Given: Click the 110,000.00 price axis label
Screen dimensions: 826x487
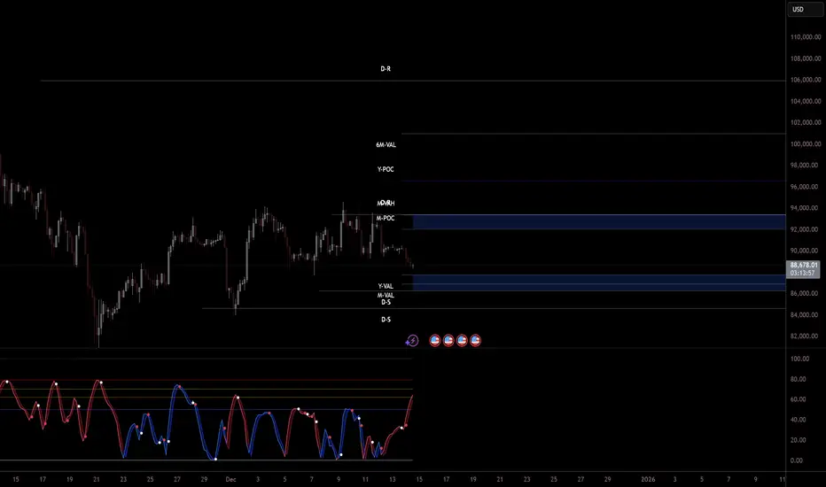Looking at the screenshot, I should (x=803, y=37).
